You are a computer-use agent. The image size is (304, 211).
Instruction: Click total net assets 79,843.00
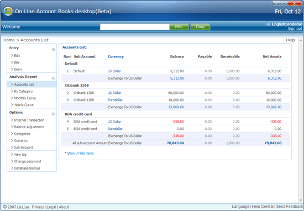[x=273, y=143]
